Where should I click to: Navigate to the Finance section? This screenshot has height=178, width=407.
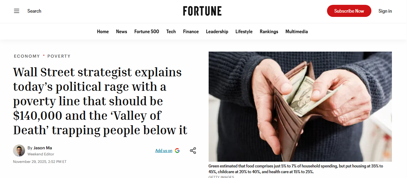[x=191, y=32]
